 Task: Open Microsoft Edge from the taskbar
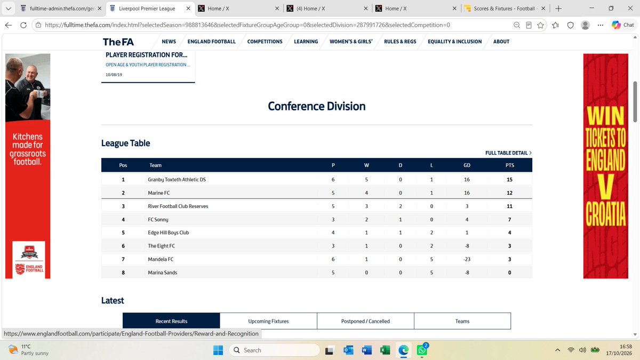click(404, 350)
